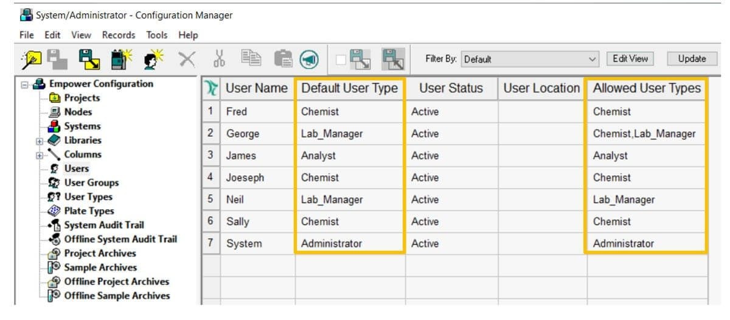Select the Offline Project Archives icon
Viewport: 730px width, 320px height.
click(54, 281)
